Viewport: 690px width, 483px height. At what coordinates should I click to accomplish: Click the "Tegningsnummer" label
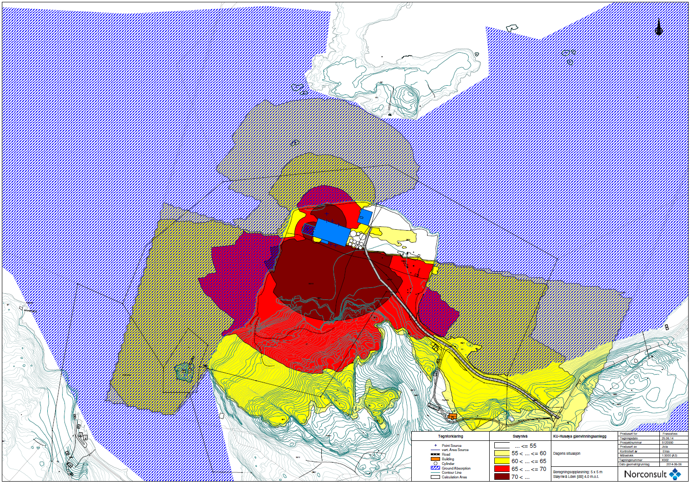(x=631, y=460)
